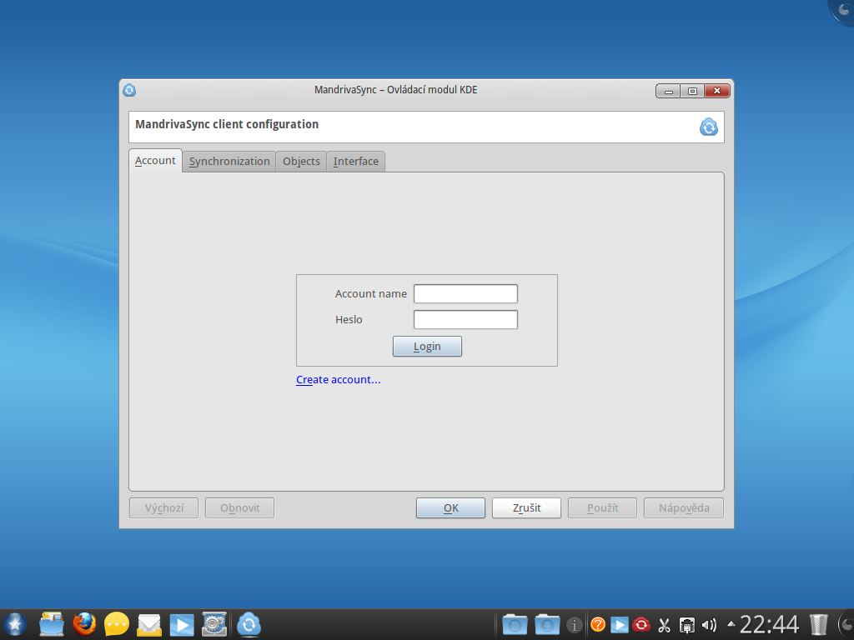Open the star application launcher menu

click(15, 624)
